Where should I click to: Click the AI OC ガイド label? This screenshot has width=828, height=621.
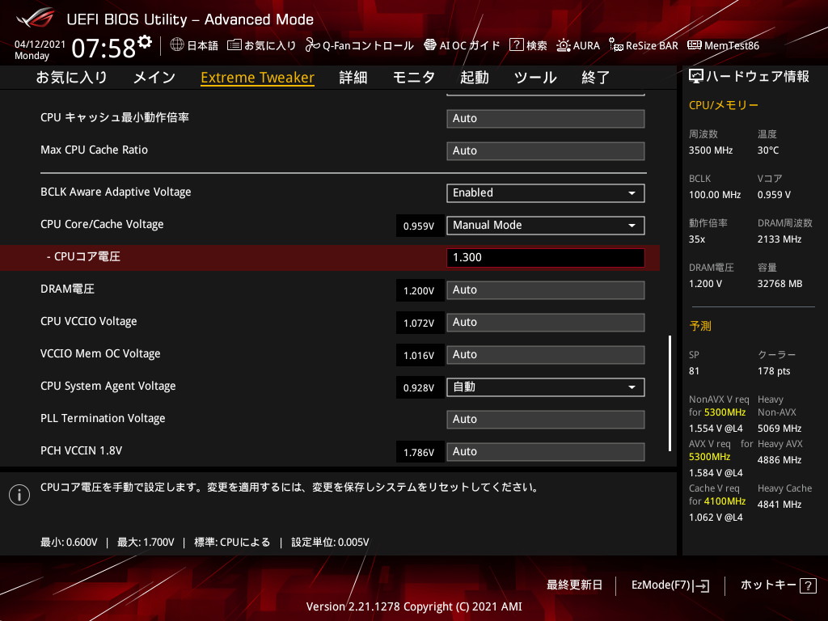coord(470,45)
